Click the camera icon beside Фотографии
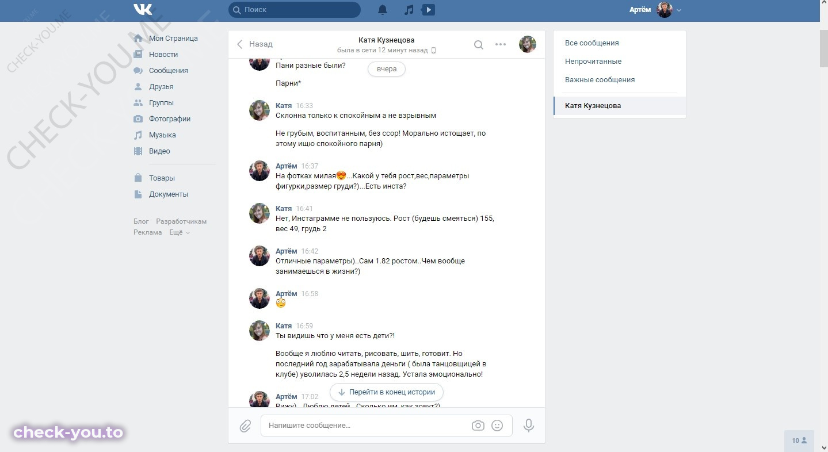This screenshot has width=828, height=452. [138, 119]
